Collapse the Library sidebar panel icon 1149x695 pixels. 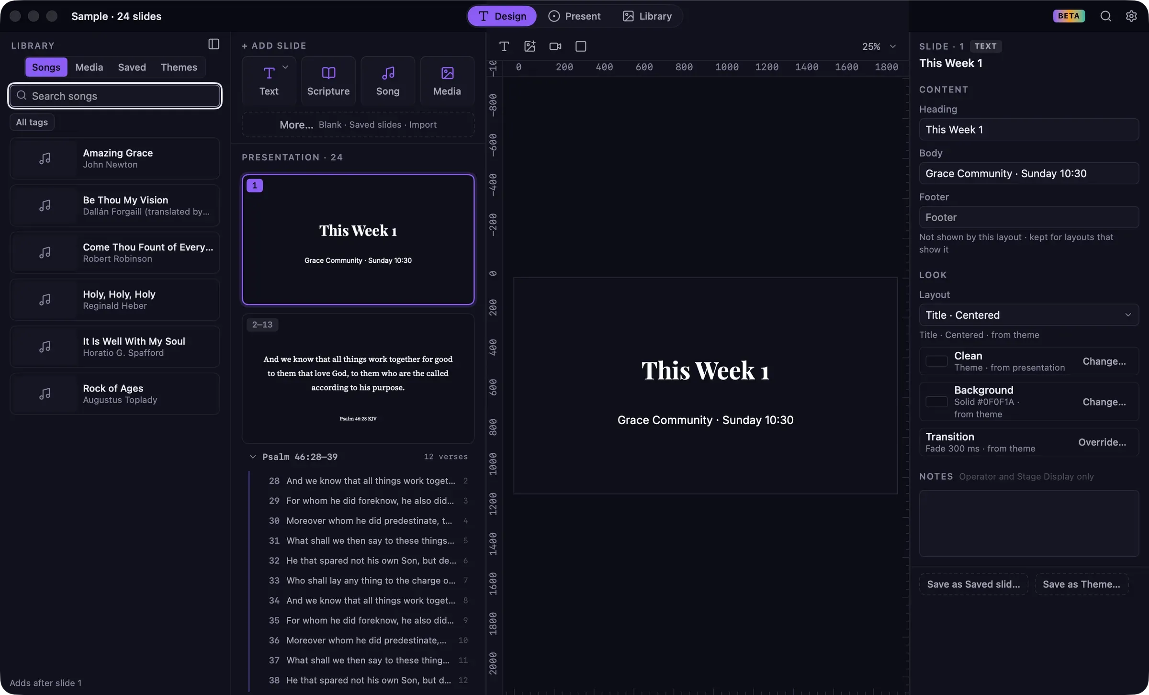tap(214, 44)
